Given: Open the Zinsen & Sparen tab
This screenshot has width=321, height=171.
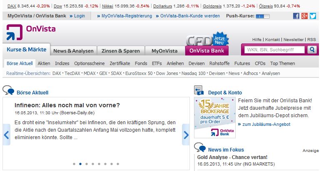Looking at the screenshot, I should (x=121, y=51).
